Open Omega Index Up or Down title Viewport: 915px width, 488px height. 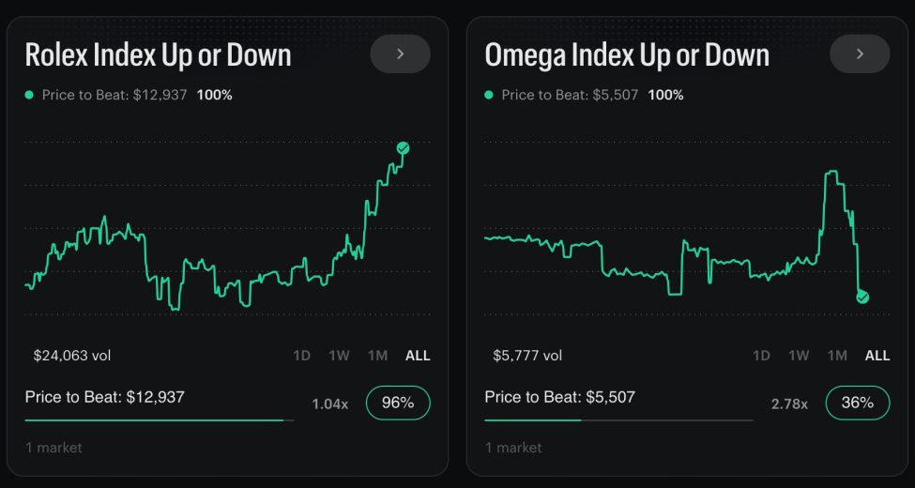[x=627, y=55]
